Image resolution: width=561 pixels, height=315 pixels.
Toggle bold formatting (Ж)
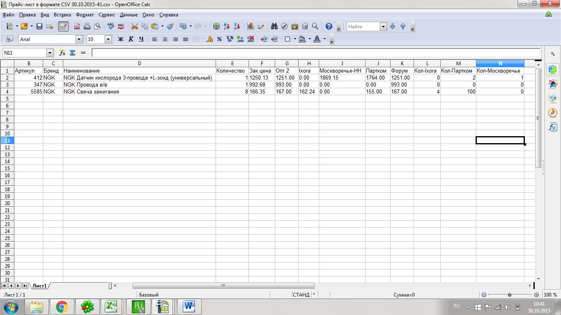coord(121,39)
